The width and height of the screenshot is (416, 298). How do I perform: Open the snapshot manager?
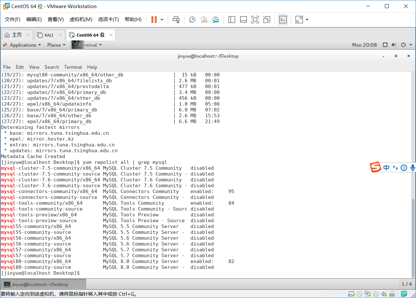[x=215, y=20]
